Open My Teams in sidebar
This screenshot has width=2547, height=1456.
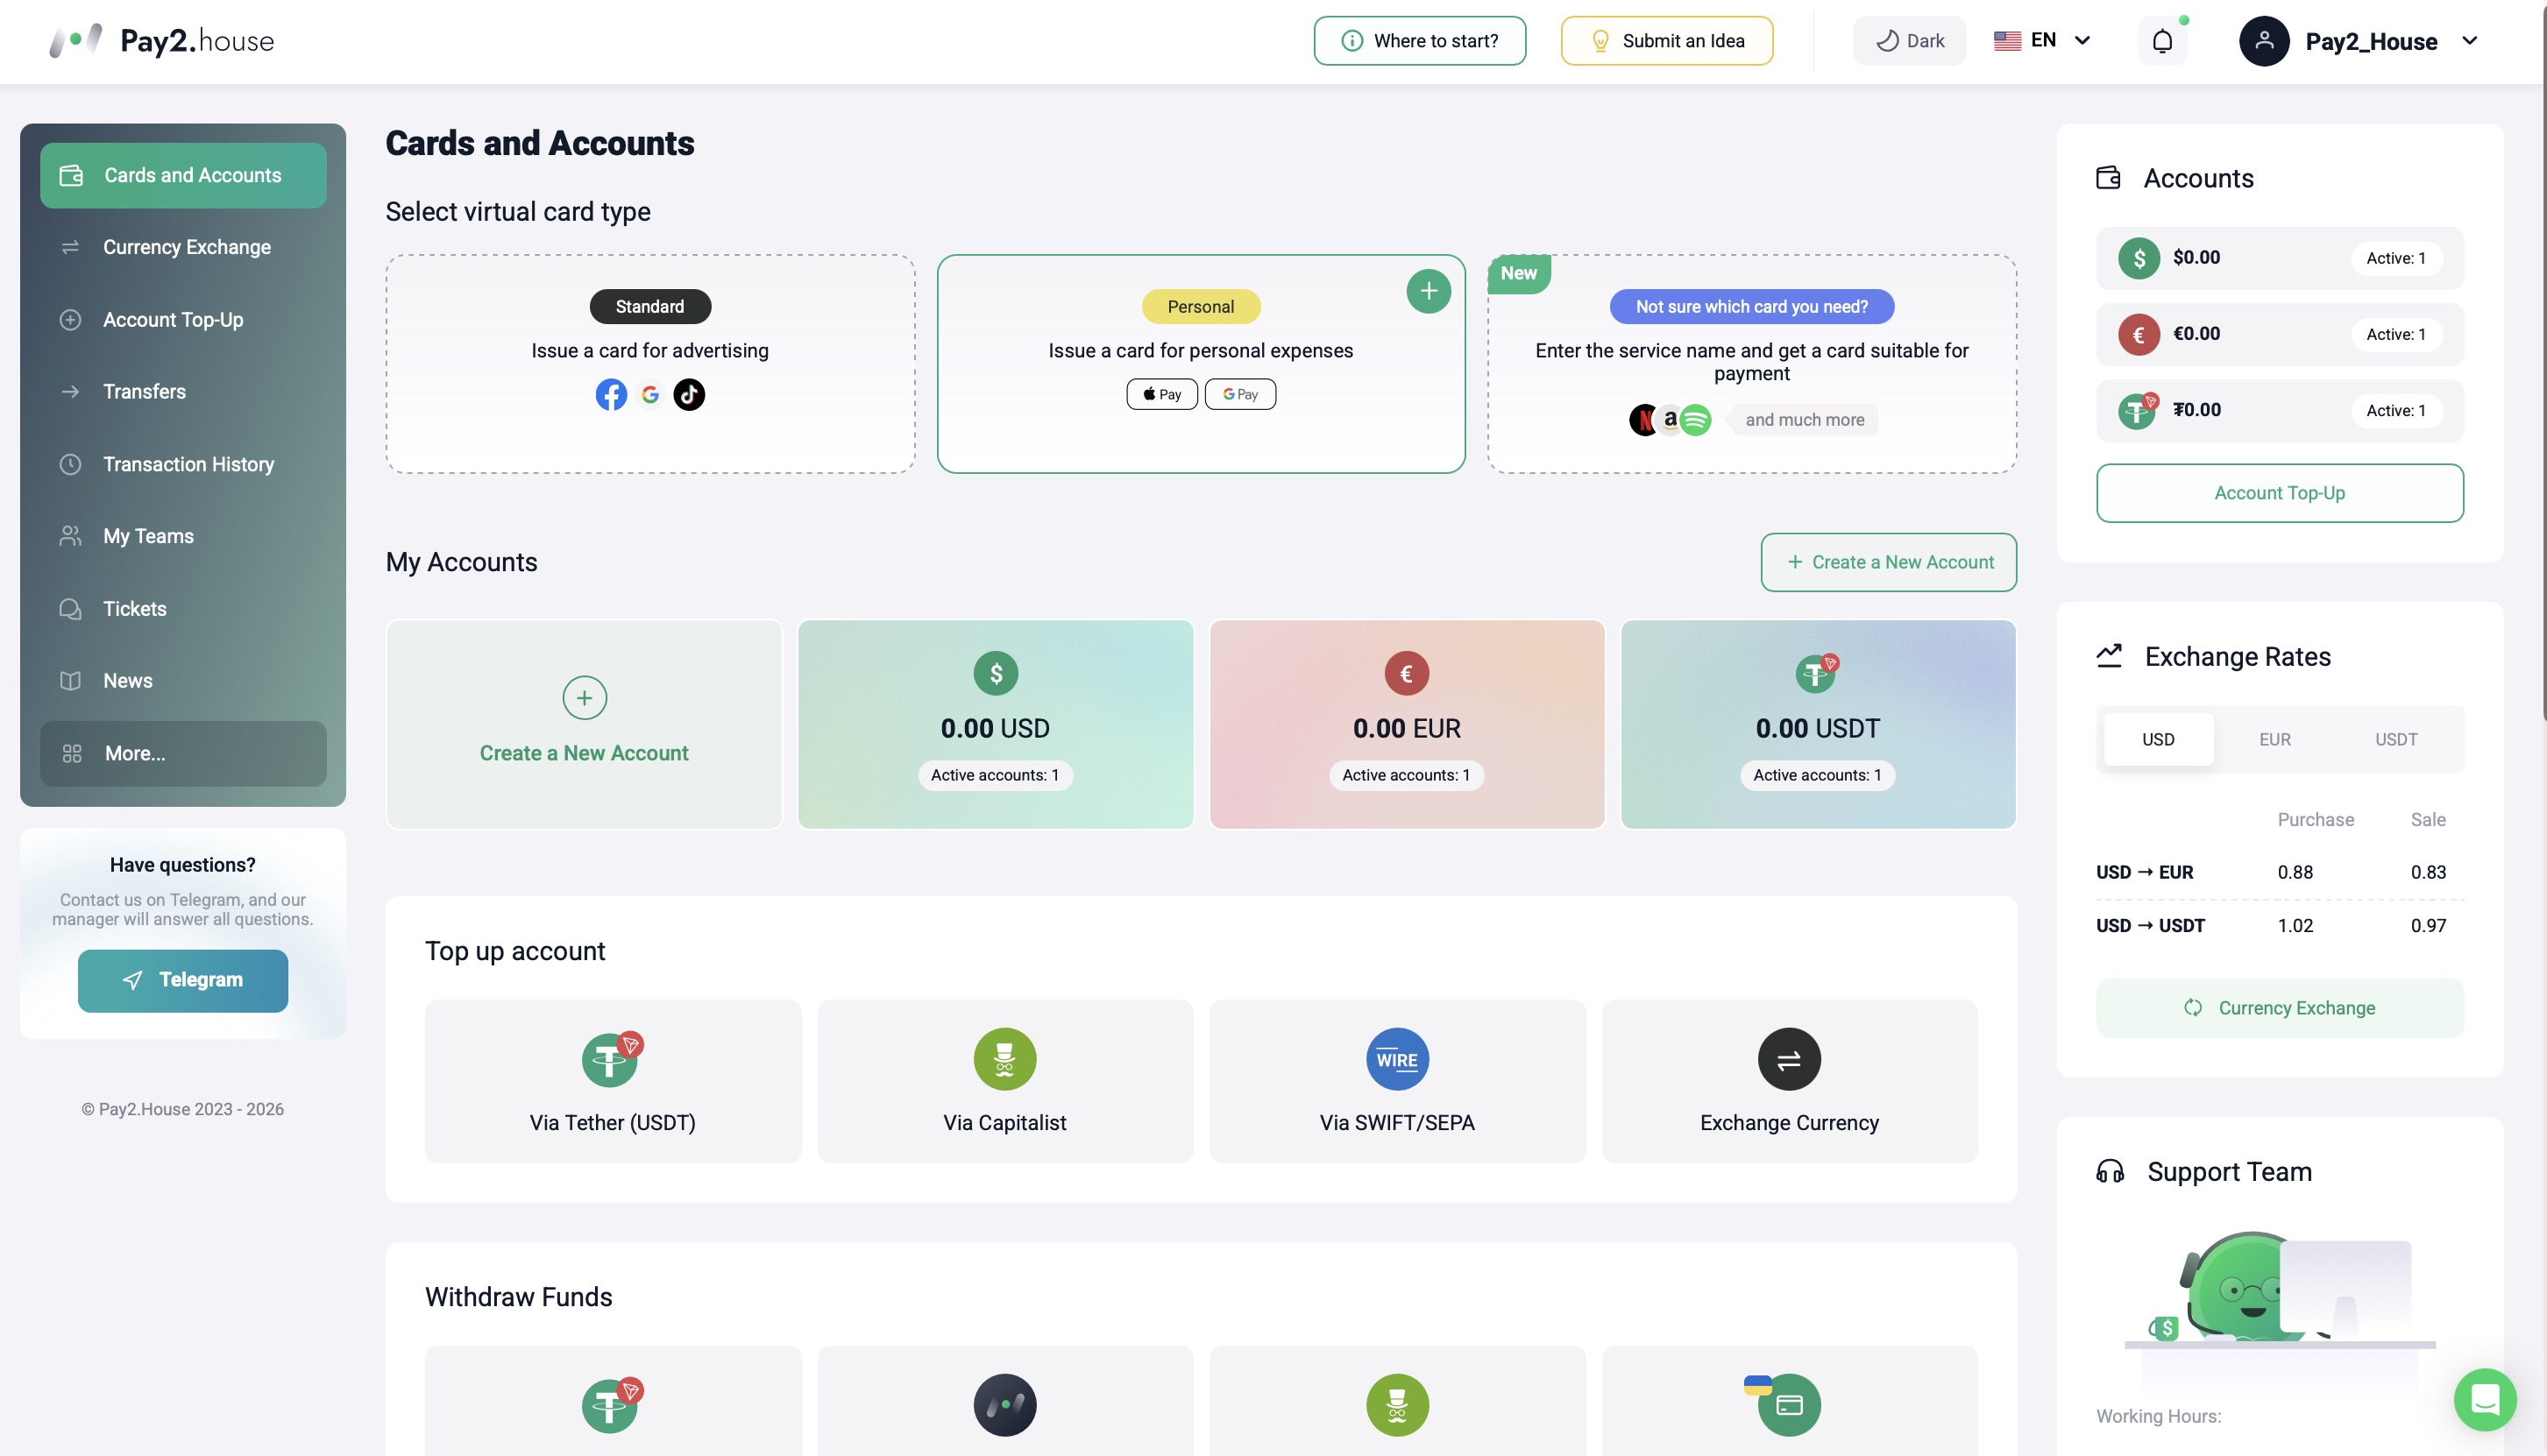tap(183, 536)
